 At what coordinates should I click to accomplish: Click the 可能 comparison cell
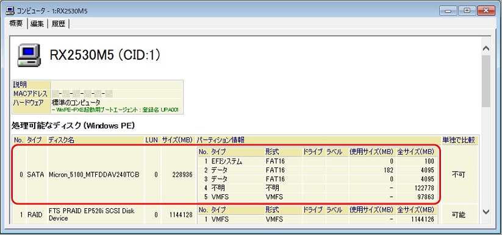tap(458, 215)
